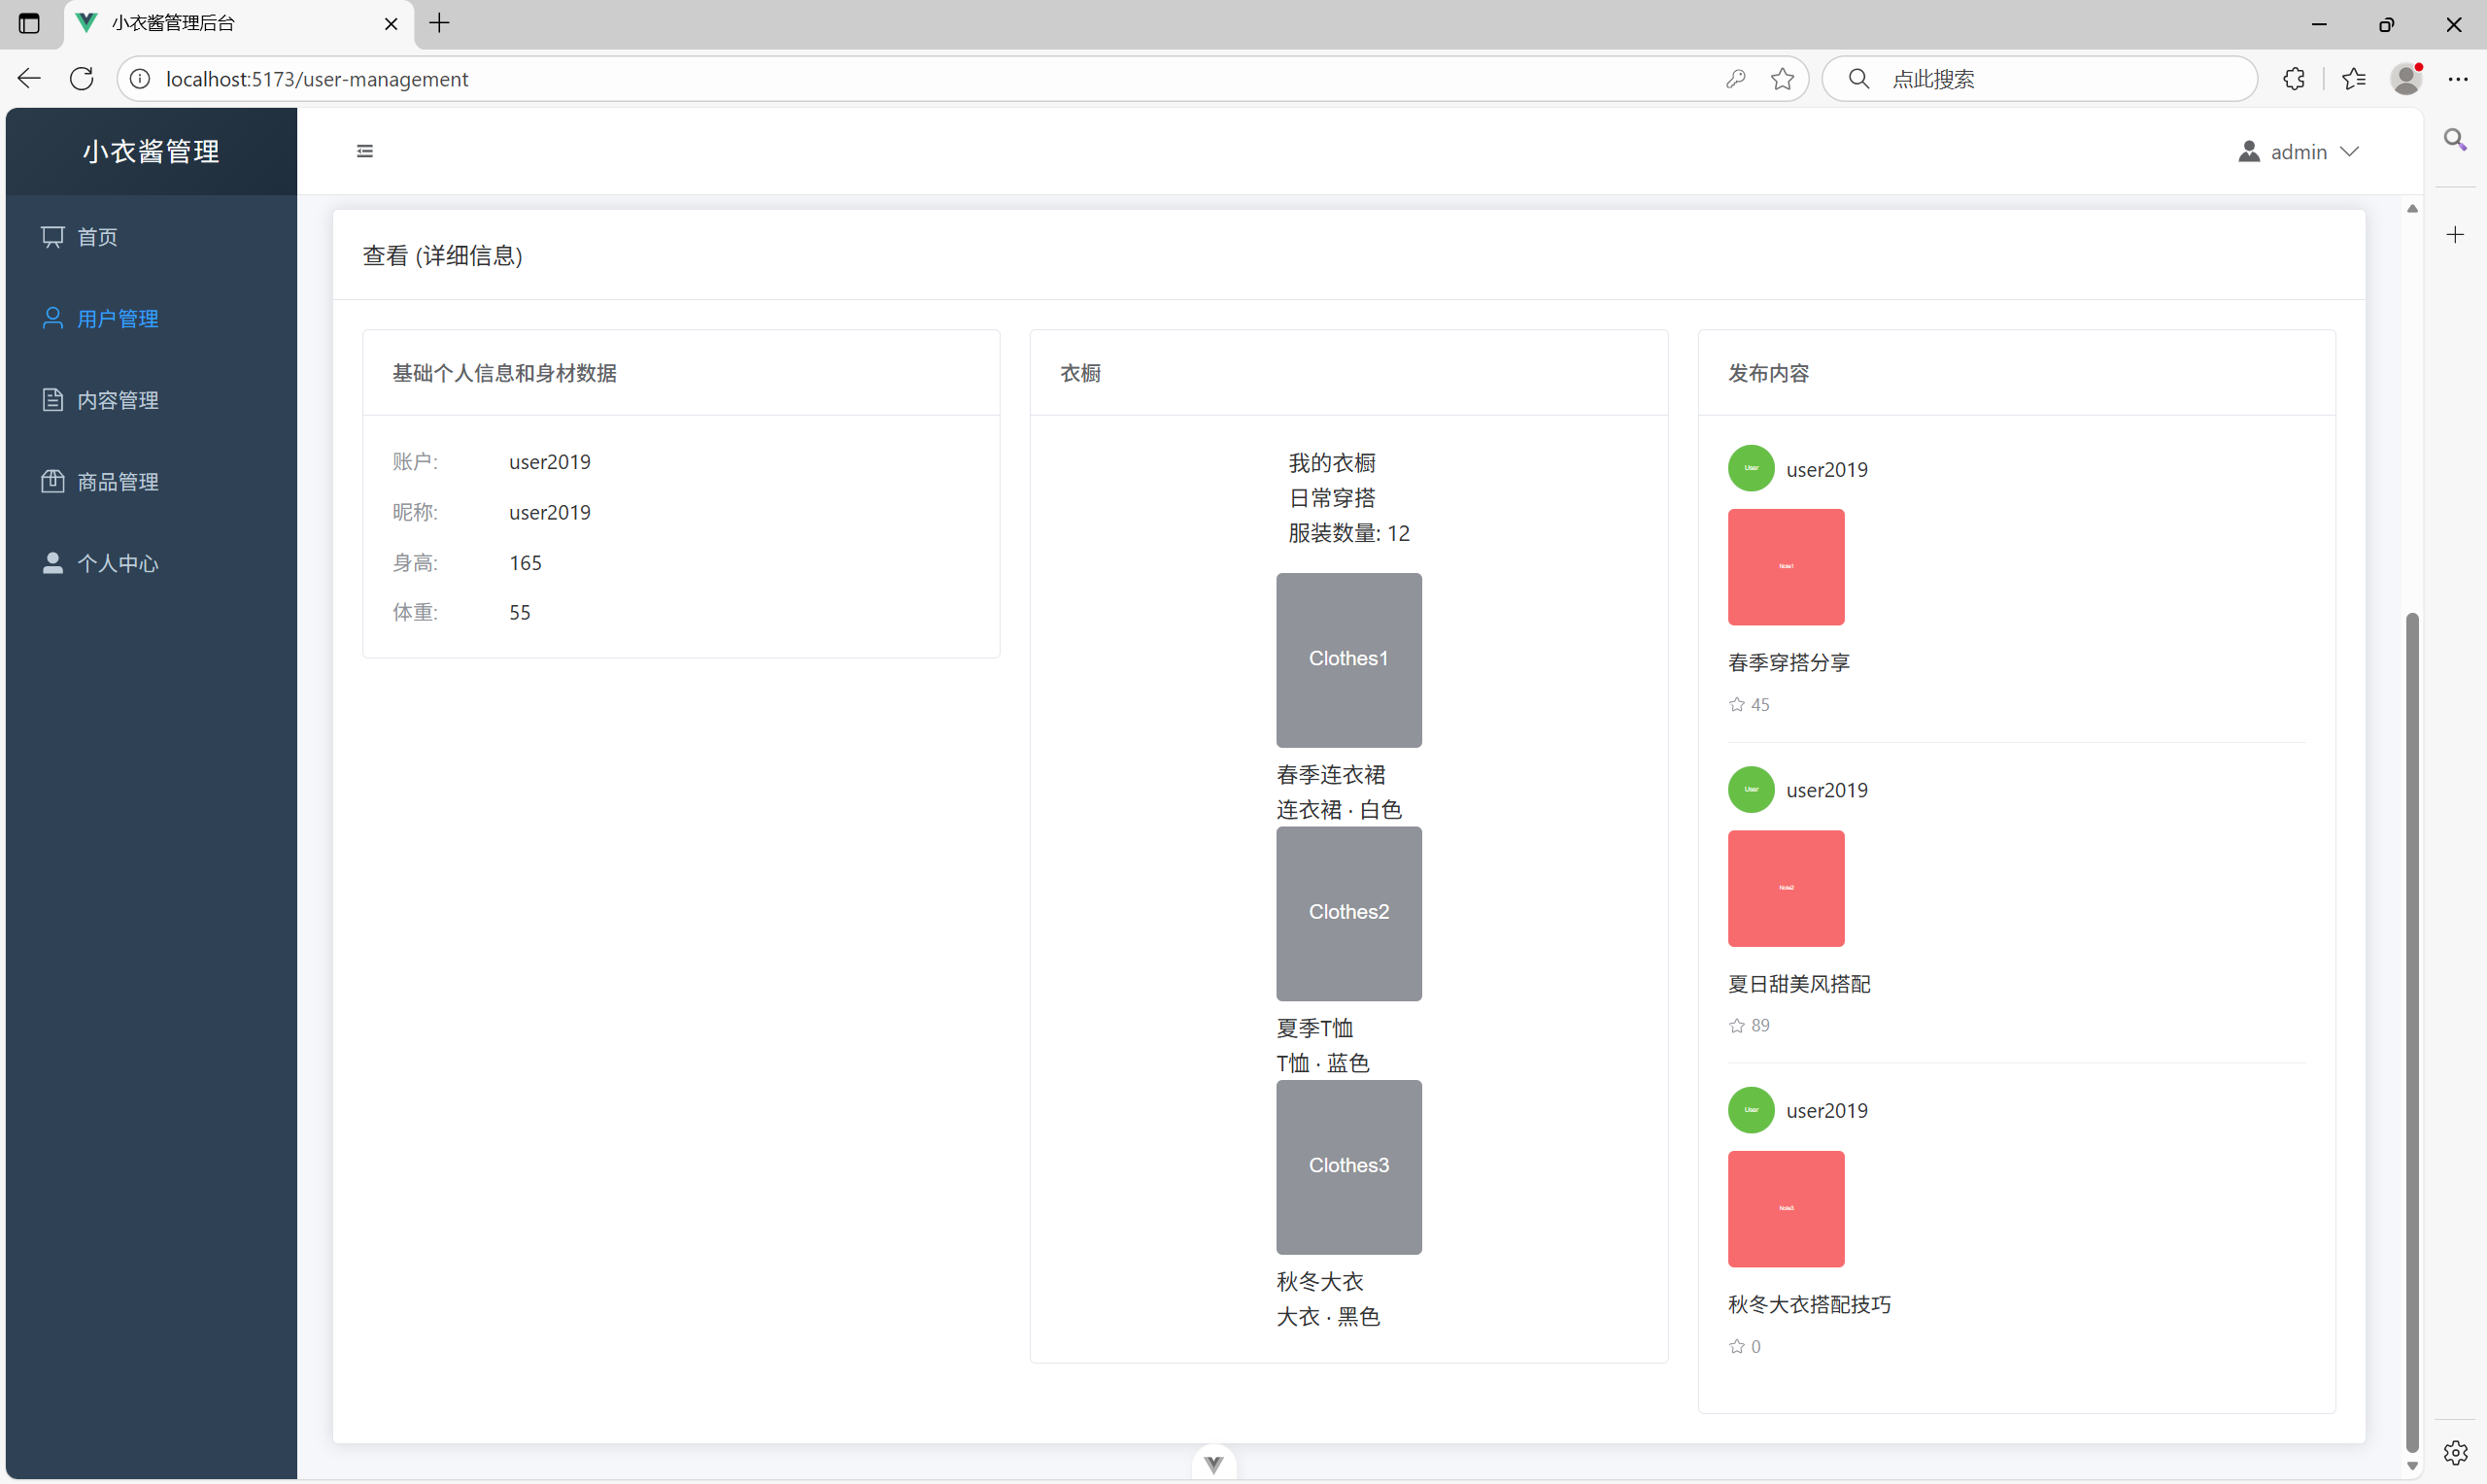
Task: Refresh the page with reload icon
Action: (x=82, y=79)
